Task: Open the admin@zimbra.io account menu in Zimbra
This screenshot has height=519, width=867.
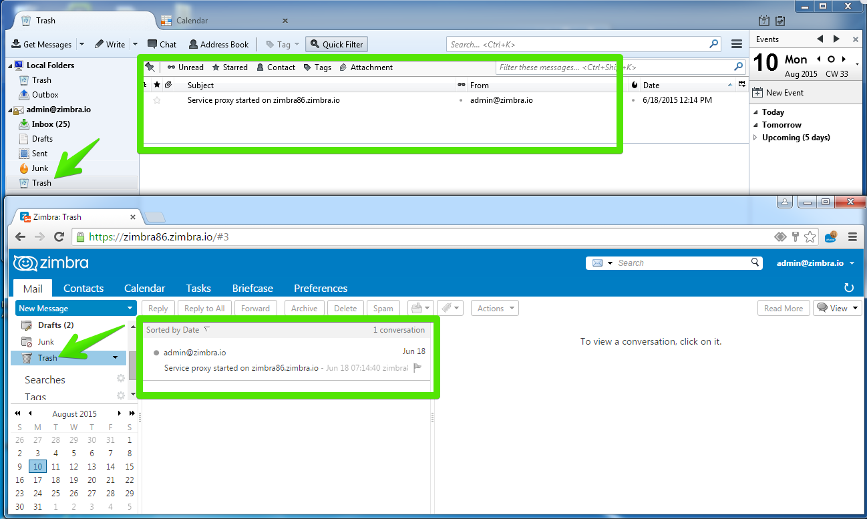Action: pos(815,263)
